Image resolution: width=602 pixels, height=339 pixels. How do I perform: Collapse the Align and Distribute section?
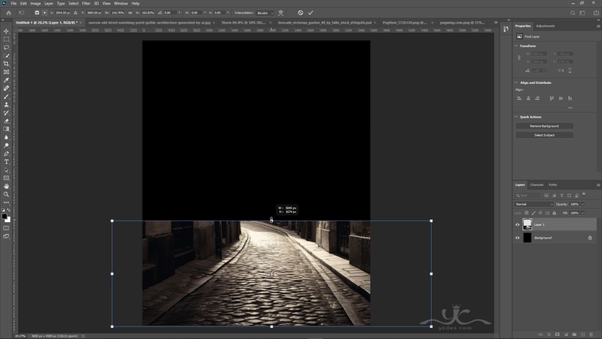click(x=516, y=82)
